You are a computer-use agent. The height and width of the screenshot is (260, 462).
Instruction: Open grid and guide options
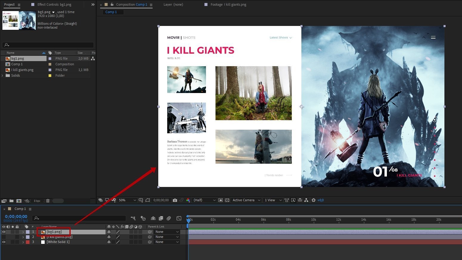coord(141,200)
